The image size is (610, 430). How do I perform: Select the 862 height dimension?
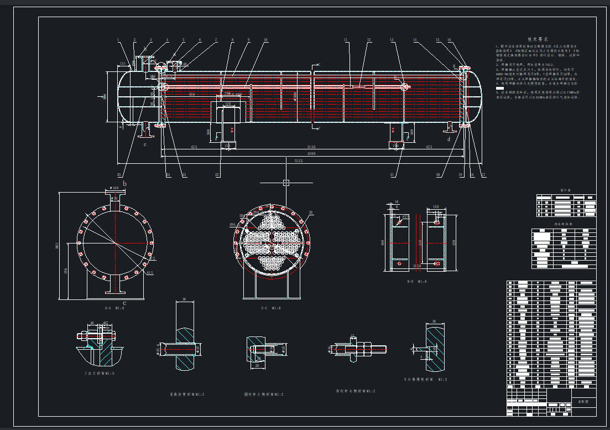click(56, 246)
